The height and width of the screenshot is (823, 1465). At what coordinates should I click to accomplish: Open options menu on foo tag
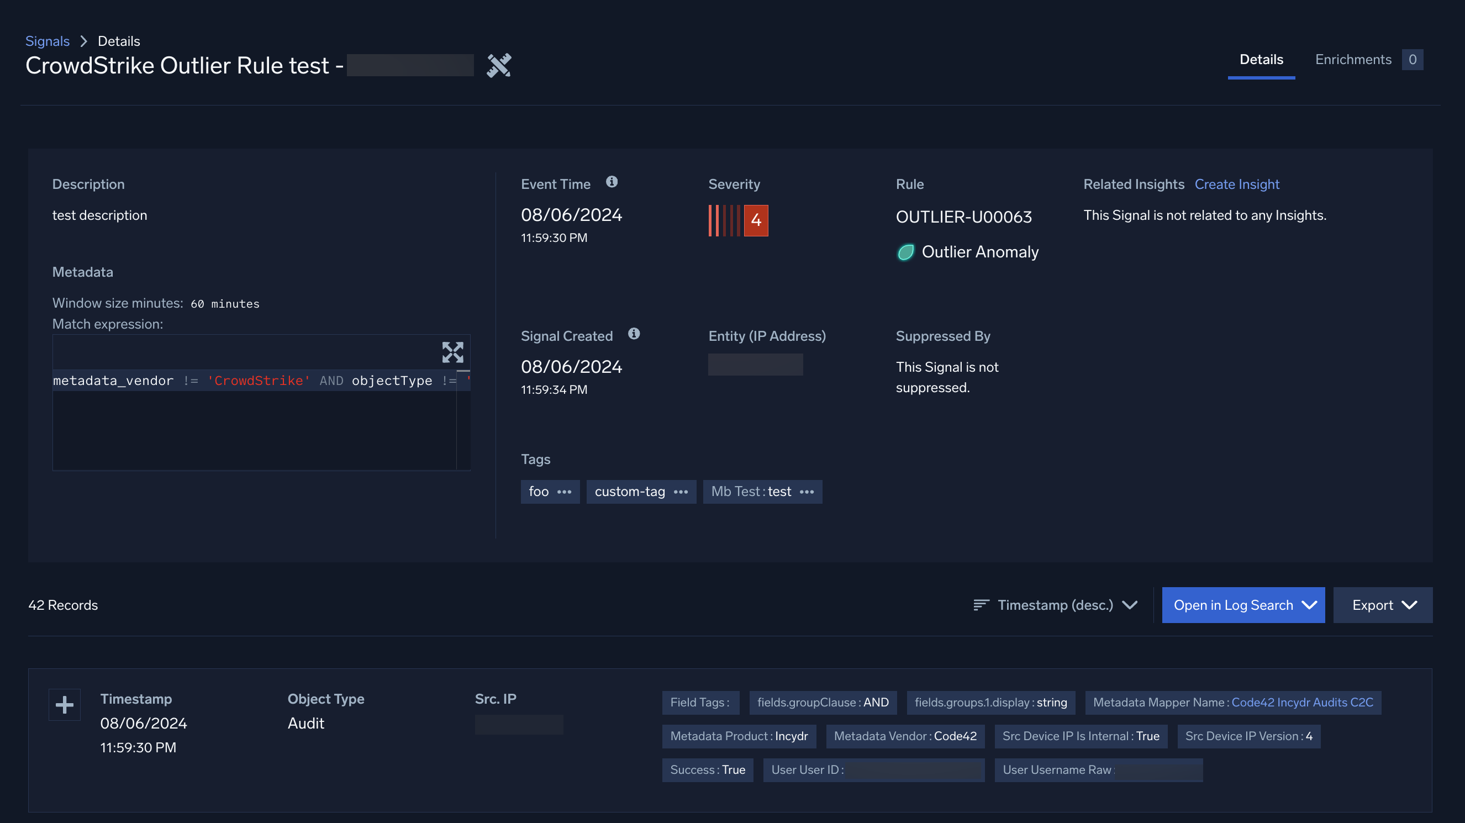[564, 492]
